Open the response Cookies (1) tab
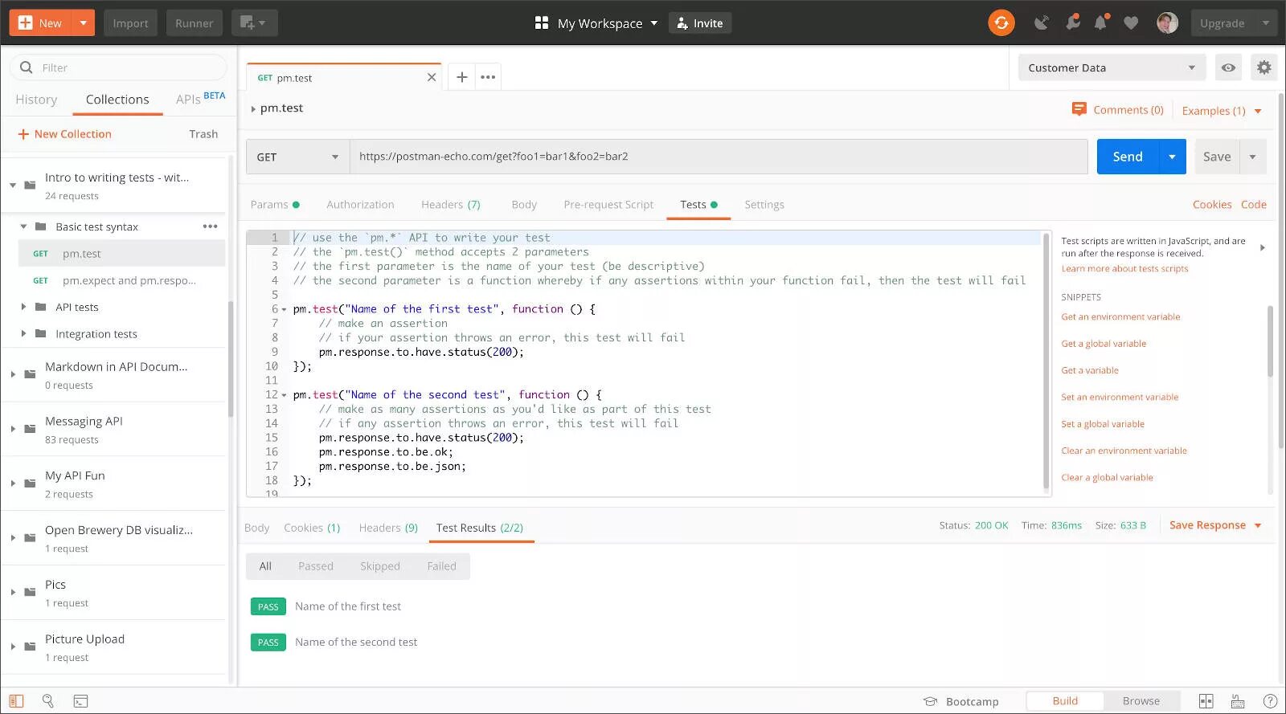The width and height of the screenshot is (1286, 714). click(x=312, y=528)
